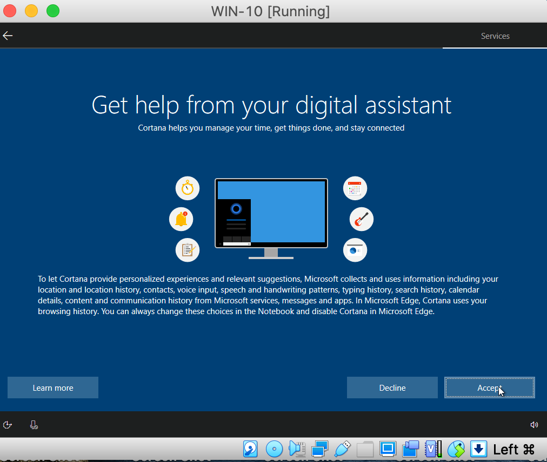The height and width of the screenshot is (462, 547).
Task: Open Learn more about Cortana
Action: (x=53, y=388)
